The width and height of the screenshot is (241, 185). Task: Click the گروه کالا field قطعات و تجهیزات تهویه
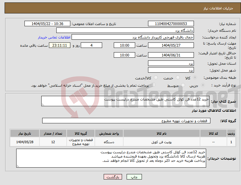126,121
